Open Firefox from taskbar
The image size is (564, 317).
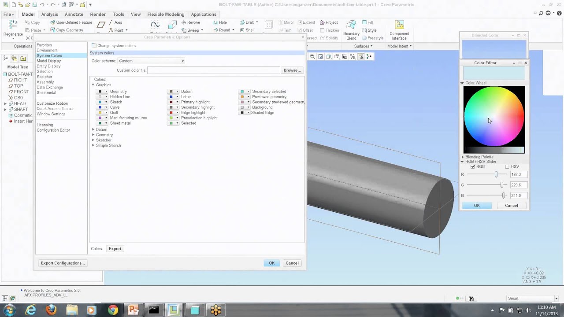point(51,310)
